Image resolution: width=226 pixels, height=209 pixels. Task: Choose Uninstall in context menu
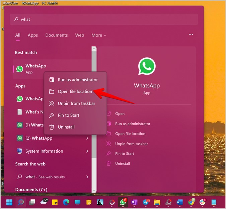(75, 127)
